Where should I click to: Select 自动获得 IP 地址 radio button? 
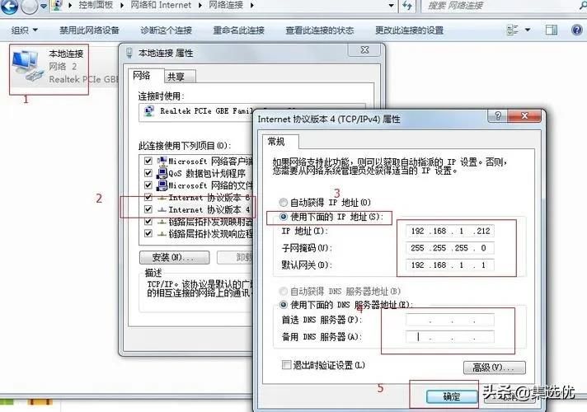point(284,203)
